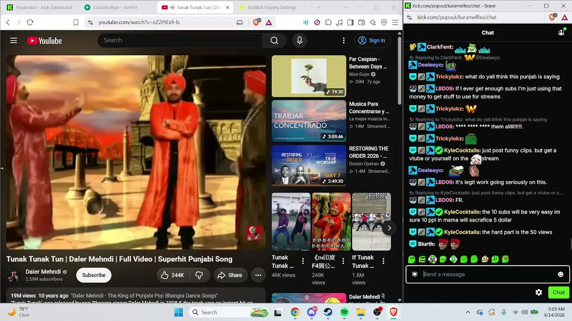Bookmark the current YouTube page
The image size is (572, 321).
(76, 22)
